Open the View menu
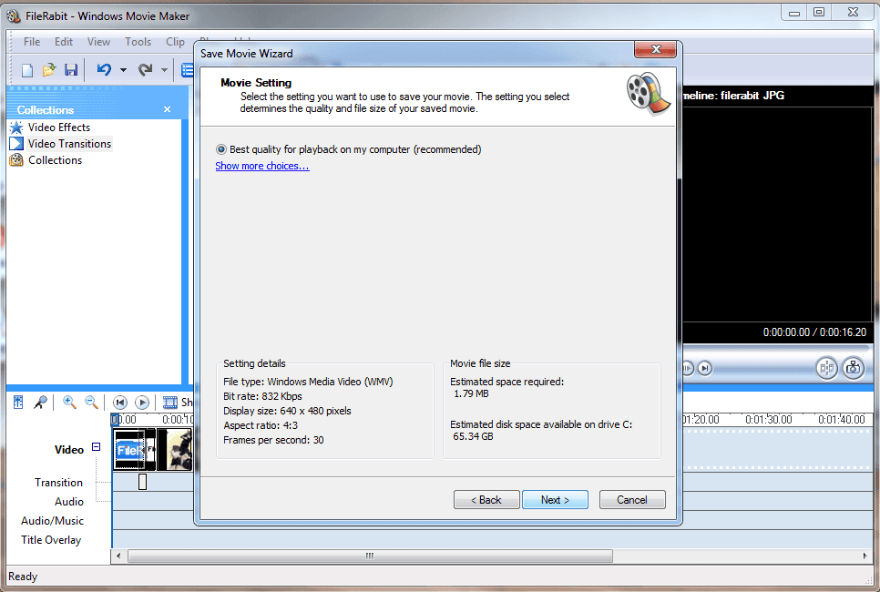 tap(98, 42)
